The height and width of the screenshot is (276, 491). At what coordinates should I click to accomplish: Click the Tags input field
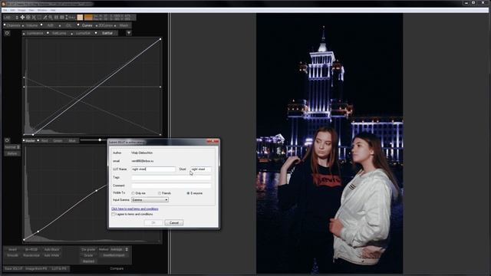[171, 177]
